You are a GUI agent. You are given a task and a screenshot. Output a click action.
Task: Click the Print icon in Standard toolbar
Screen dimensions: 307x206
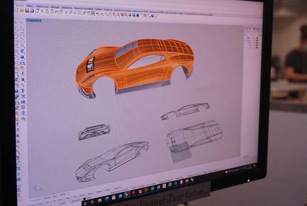(x=32, y=11)
